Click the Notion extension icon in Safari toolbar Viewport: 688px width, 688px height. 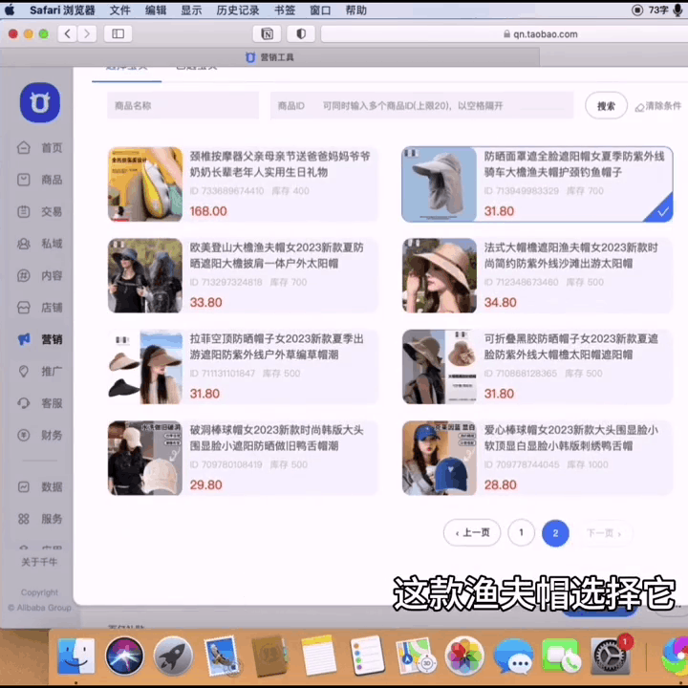coord(267,33)
